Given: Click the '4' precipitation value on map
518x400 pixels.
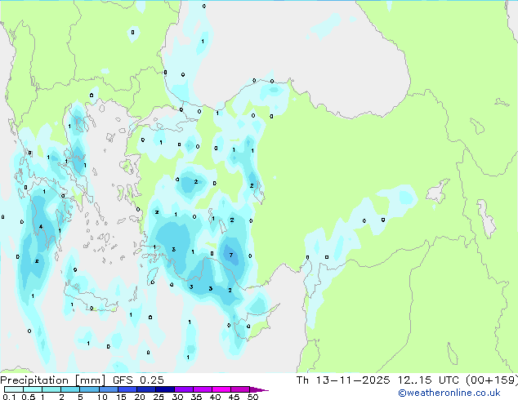Looking at the screenshot, I should click(41, 226).
